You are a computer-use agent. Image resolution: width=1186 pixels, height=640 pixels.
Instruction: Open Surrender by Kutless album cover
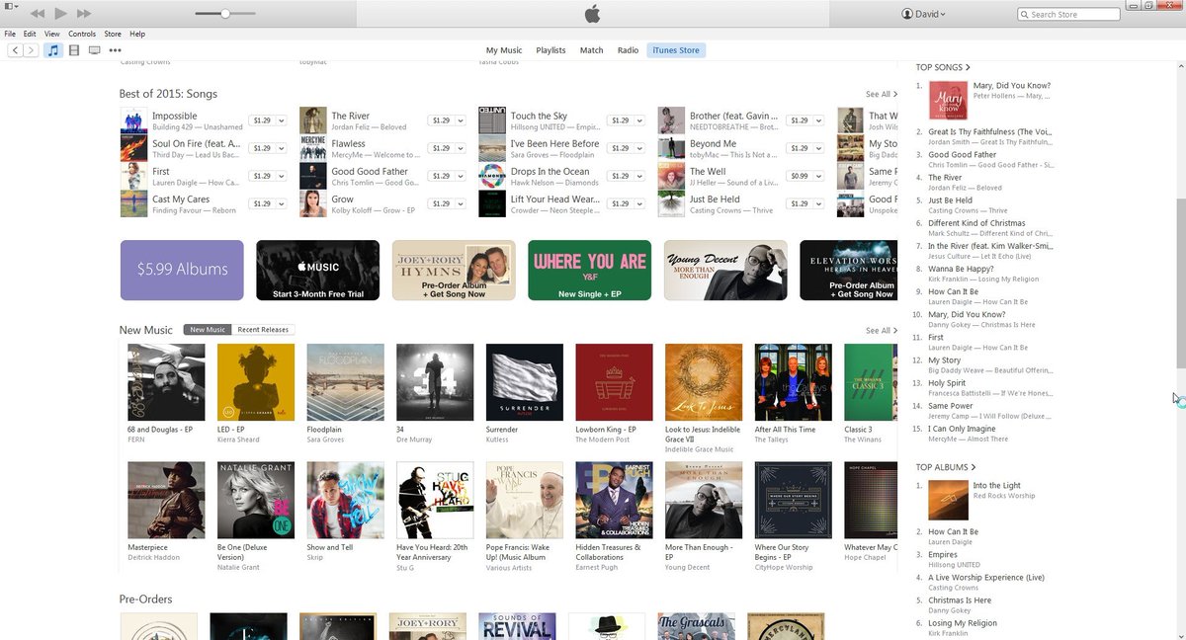(525, 382)
